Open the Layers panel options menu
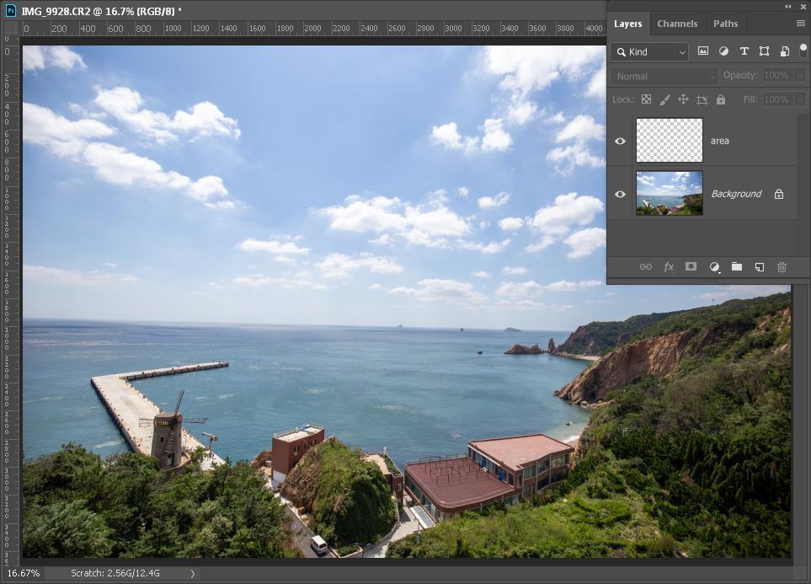 coord(801,24)
